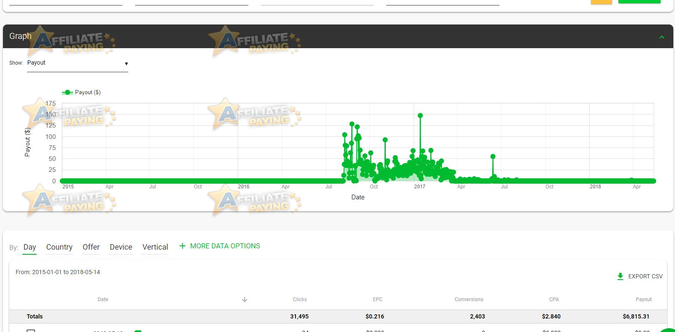Click the Export CSV download icon

tap(620, 276)
